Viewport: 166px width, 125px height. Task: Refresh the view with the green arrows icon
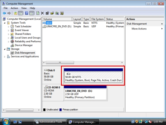click(x=38, y=13)
